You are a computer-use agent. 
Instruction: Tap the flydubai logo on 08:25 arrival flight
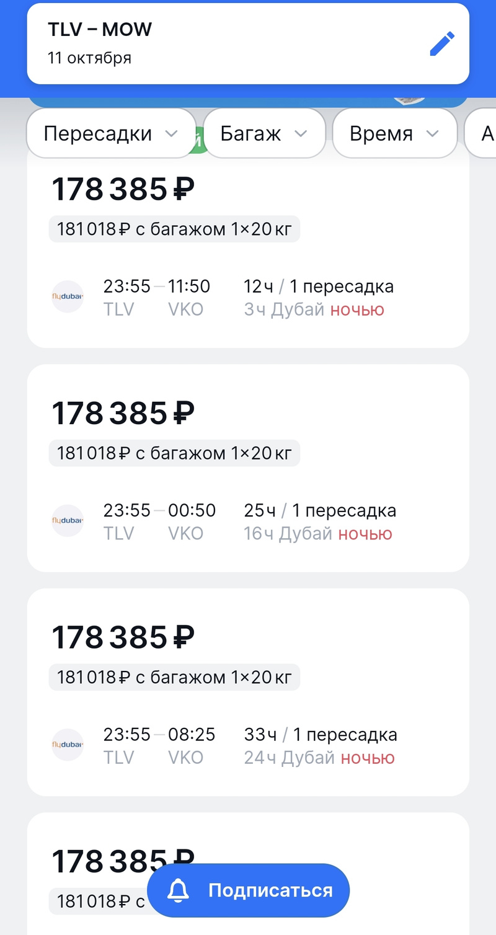[68, 745]
